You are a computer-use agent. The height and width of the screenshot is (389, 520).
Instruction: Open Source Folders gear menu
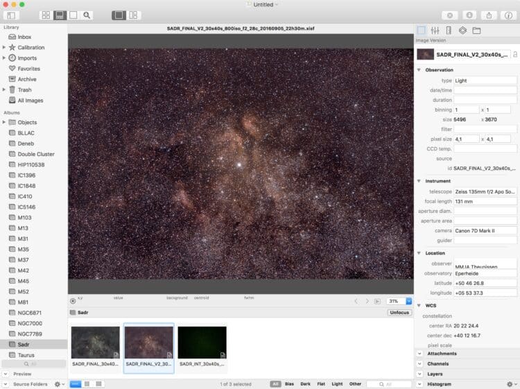click(60, 384)
